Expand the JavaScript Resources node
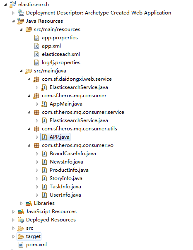This screenshot has width=193, height=250. 13,212
